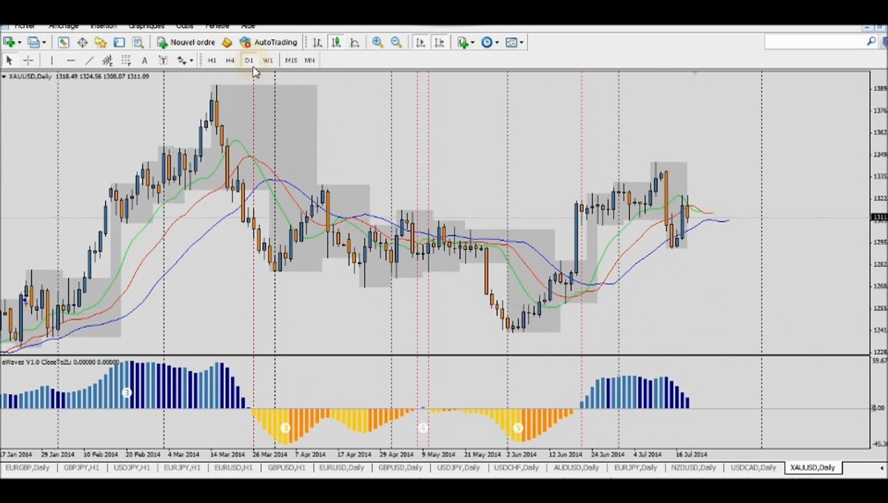Select the Trendline tool

[x=89, y=61]
